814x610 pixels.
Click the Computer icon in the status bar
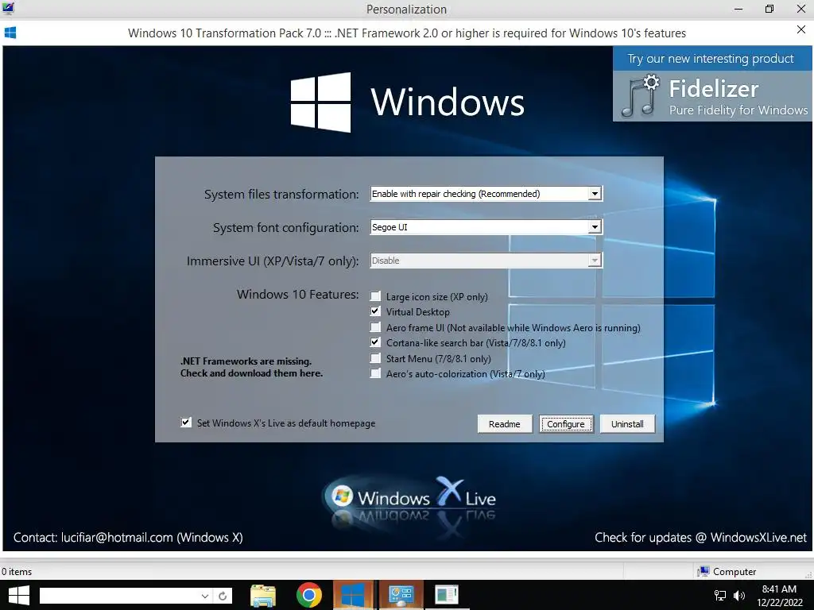point(704,571)
